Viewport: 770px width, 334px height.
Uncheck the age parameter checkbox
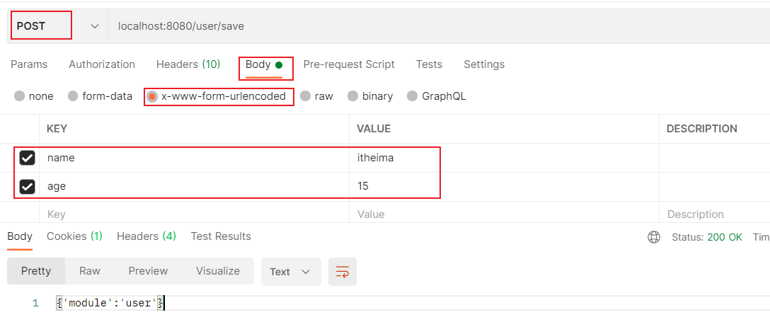(x=28, y=187)
